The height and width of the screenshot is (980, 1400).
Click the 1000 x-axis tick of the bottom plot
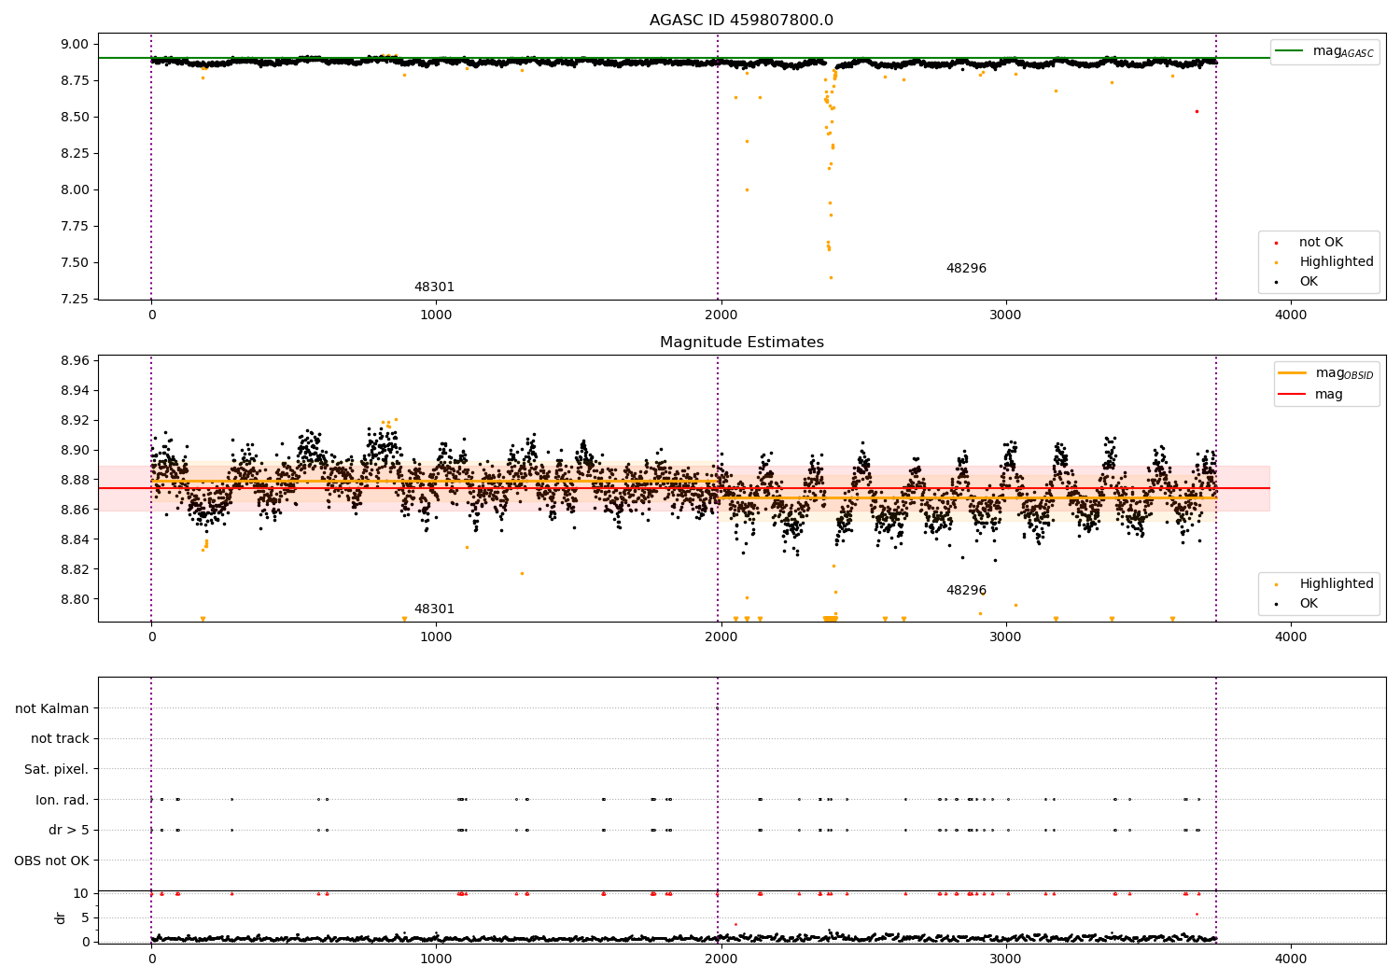[x=437, y=959]
